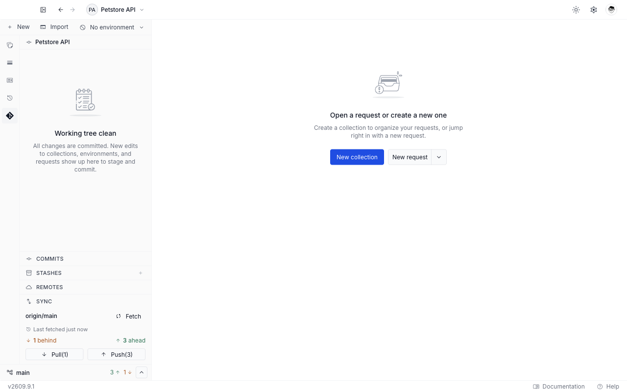This screenshot has height=392, width=627.
Task: Open the Collections sidebar icon
Action: tap(10, 45)
